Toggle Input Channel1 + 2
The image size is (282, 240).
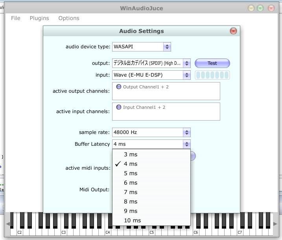tap(119, 107)
